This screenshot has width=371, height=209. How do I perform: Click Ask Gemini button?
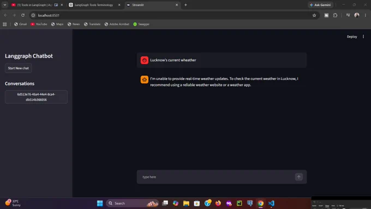[320, 5]
